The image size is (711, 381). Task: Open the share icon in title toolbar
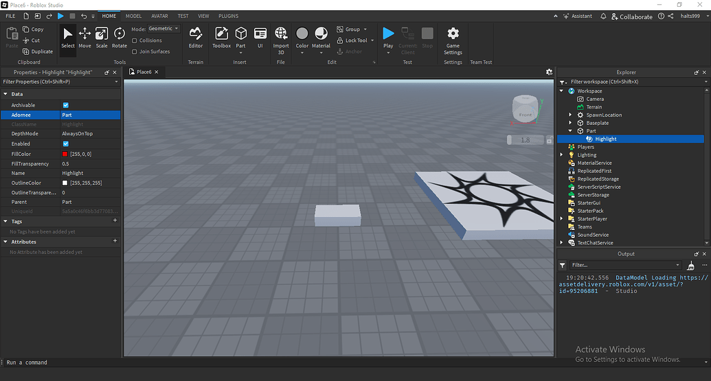click(670, 16)
